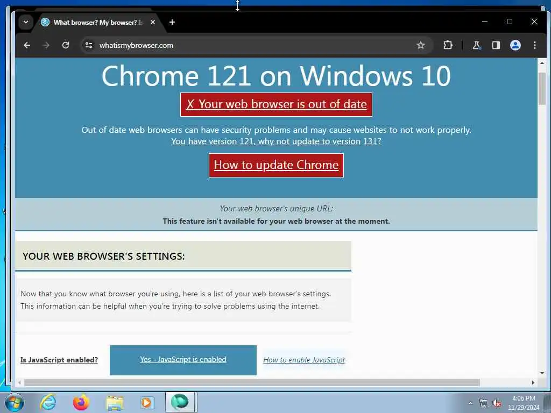Image resolution: width=551 pixels, height=413 pixels.
Task: Open Windows Explorer folder icon in taskbar
Action: (x=115, y=402)
